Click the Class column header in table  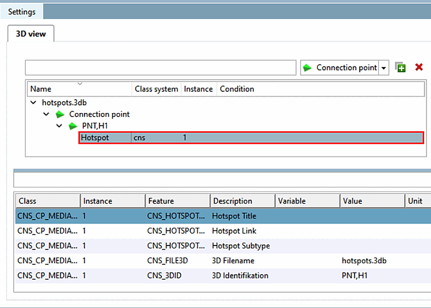[x=48, y=201]
